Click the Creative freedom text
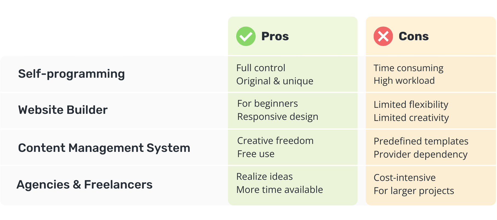The image size is (497, 220). pyautogui.click(x=275, y=141)
